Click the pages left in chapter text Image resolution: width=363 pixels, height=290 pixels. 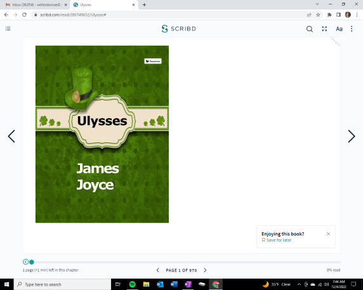(x=51, y=270)
